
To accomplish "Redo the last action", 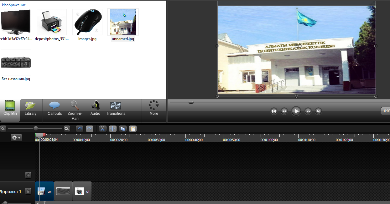I will point(90,128).
